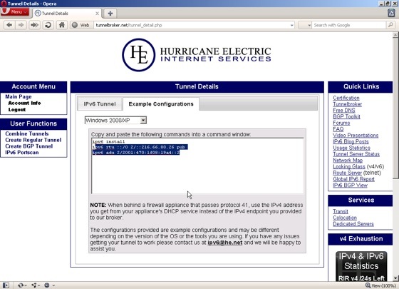Open the Opera Link sync icon
This screenshot has height=289, width=399.
point(22,285)
